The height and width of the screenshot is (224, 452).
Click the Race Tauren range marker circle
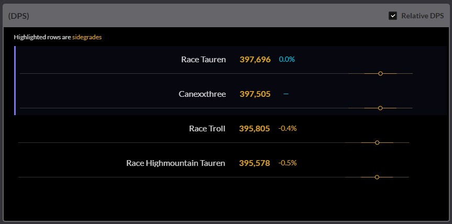(380, 74)
